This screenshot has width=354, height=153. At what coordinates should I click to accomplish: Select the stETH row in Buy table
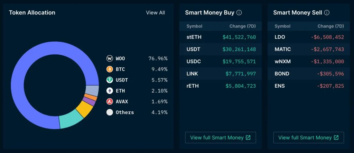point(221,37)
